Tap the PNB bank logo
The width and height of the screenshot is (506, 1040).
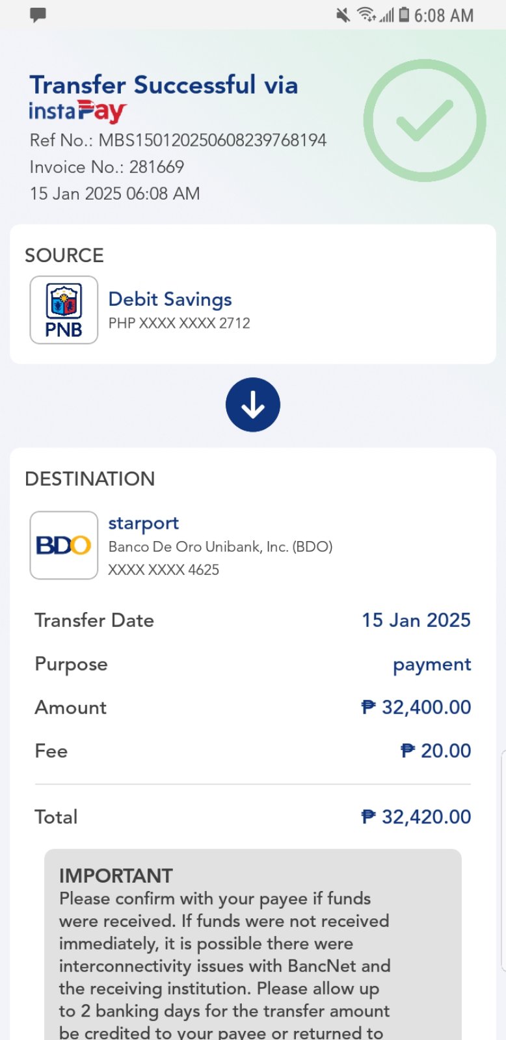click(64, 310)
